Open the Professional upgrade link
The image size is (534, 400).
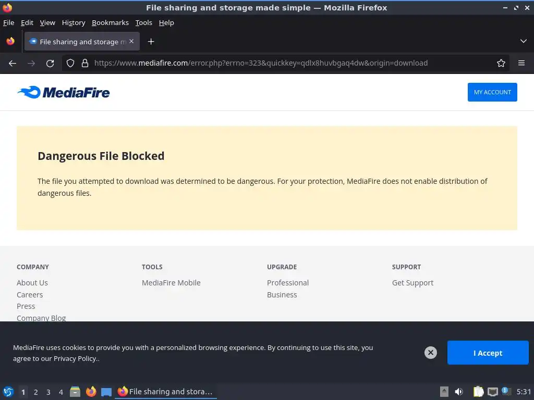288,283
